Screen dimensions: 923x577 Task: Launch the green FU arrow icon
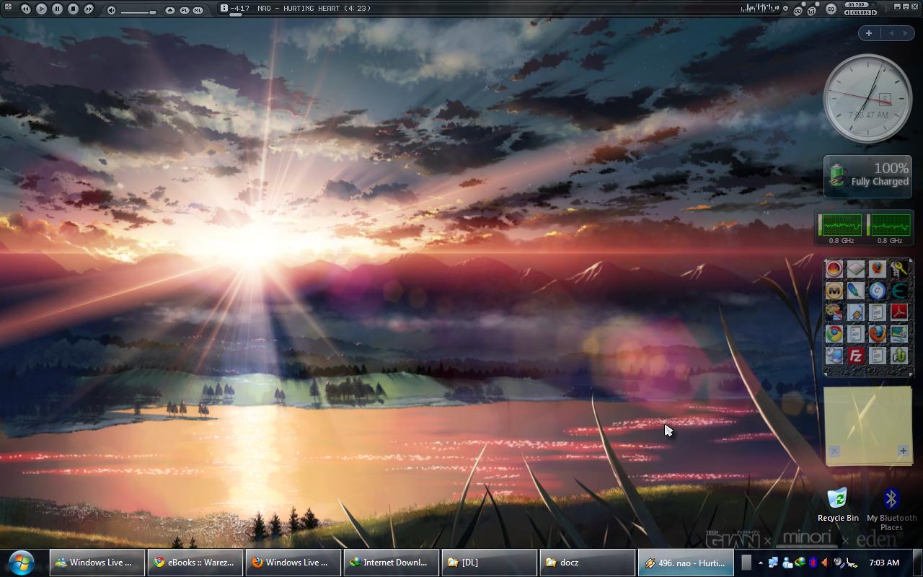[898, 356]
